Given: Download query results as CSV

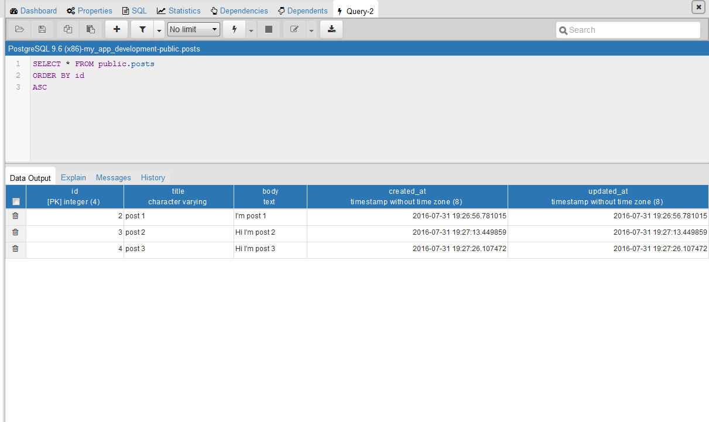Looking at the screenshot, I should 331,29.
